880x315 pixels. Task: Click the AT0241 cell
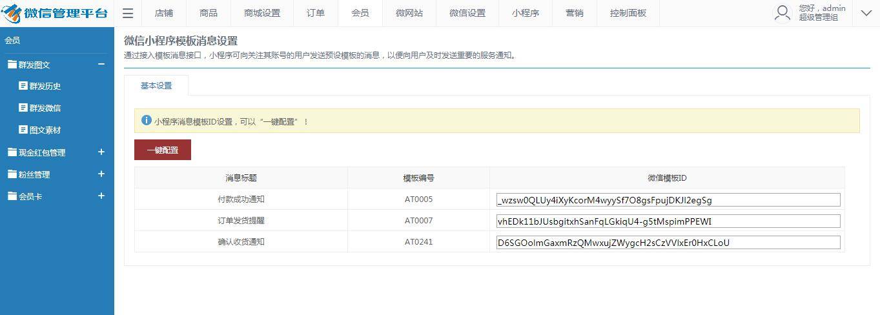pos(418,242)
